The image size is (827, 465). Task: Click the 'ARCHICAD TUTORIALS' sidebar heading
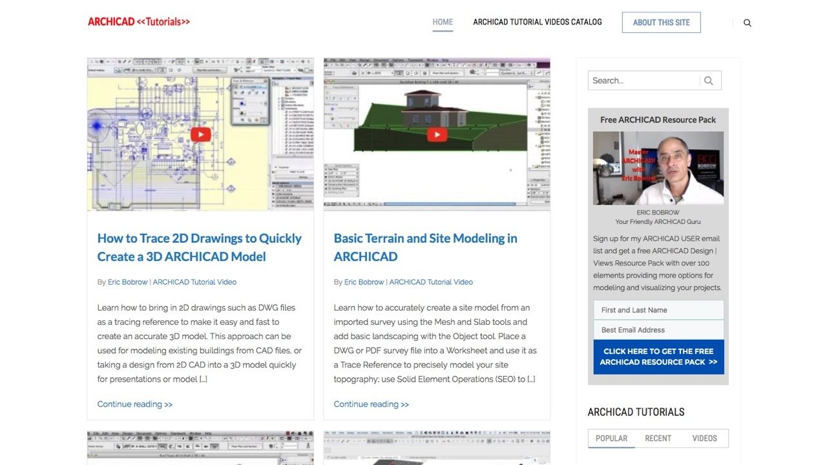click(x=636, y=412)
